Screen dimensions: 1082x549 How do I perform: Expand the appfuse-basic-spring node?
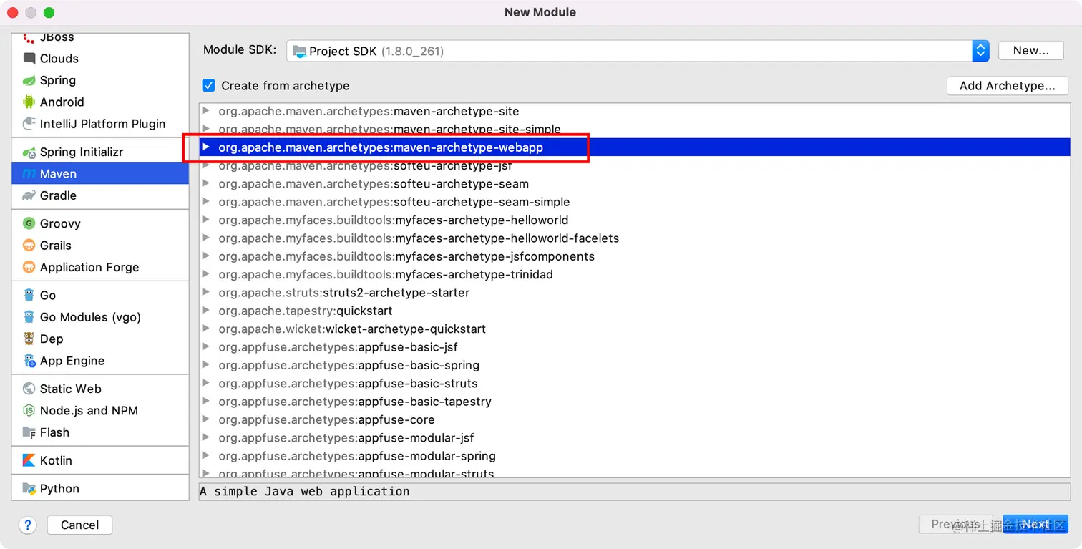pos(206,365)
